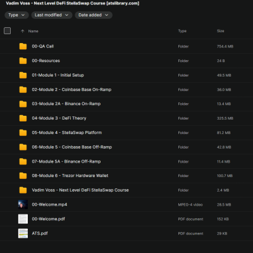This screenshot has height=253, width=253.
Task: Open folder 08-Module 6 - Trezor Hardware Wallet
Action: pos(70,176)
